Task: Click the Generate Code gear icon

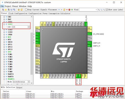Action: [19, 10]
